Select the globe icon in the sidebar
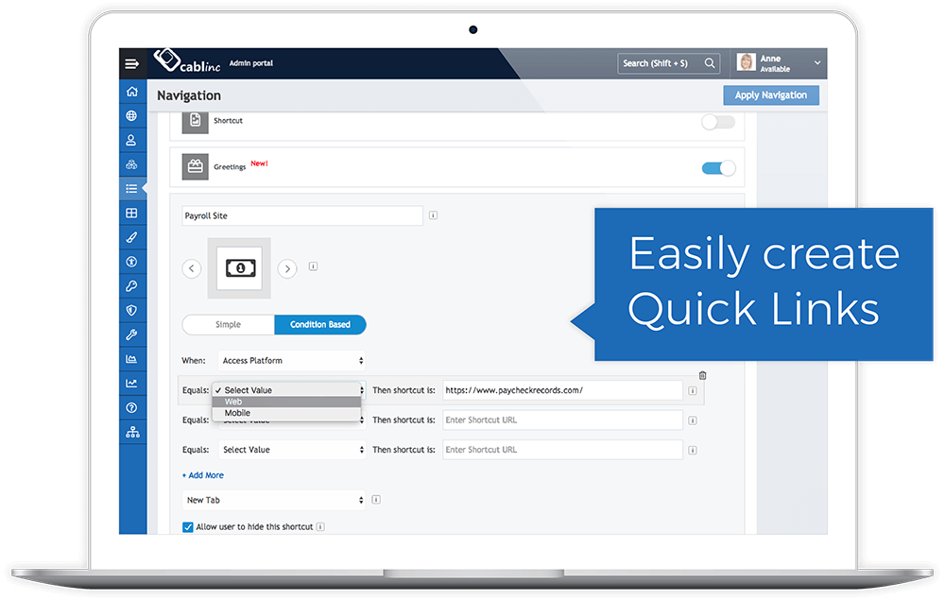The height and width of the screenshot is (600, 945). point(132,115)
